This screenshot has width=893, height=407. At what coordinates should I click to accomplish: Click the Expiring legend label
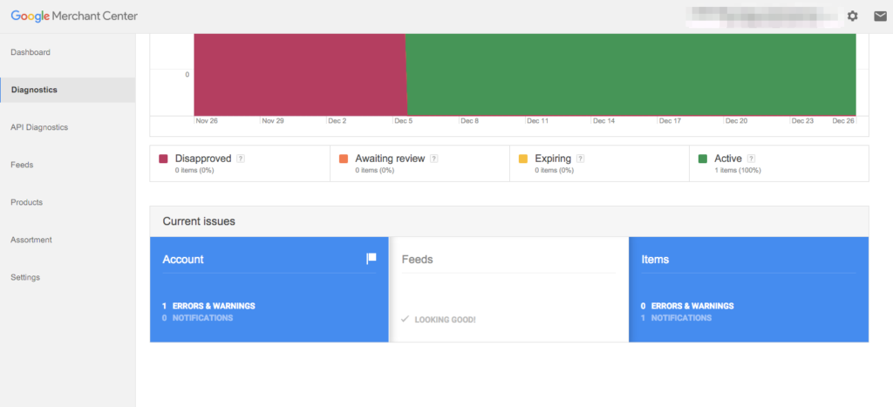[553, 159]
